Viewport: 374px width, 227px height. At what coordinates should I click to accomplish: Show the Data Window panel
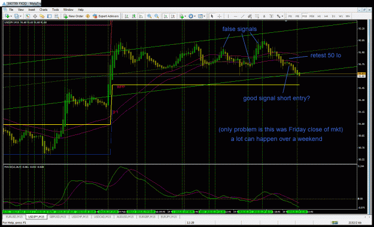35,16
